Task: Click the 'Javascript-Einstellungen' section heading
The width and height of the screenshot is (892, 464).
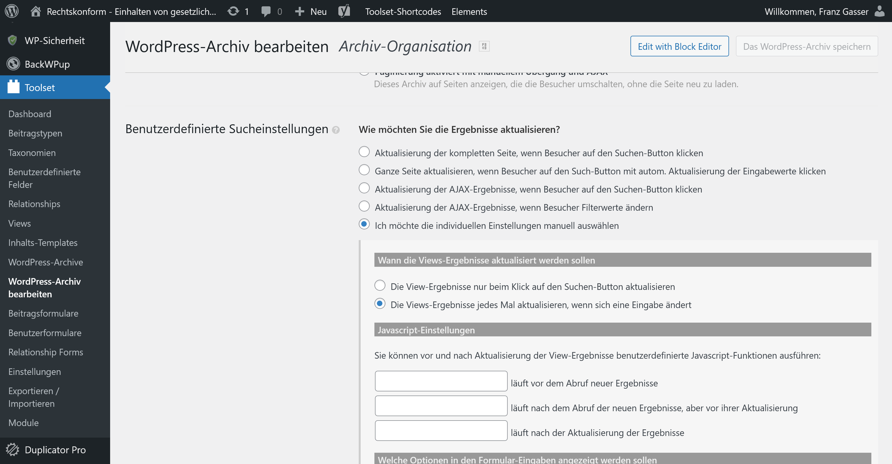Action: [x=426, y=330]
